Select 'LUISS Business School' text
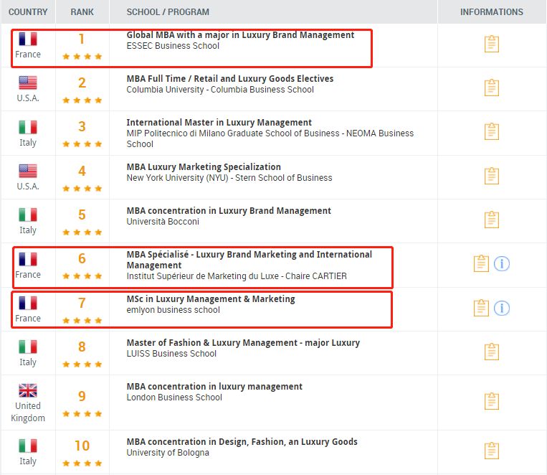547x475 pixels. click(171, 354)
